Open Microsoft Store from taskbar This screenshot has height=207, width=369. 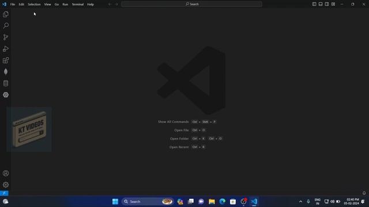[233, 201]
